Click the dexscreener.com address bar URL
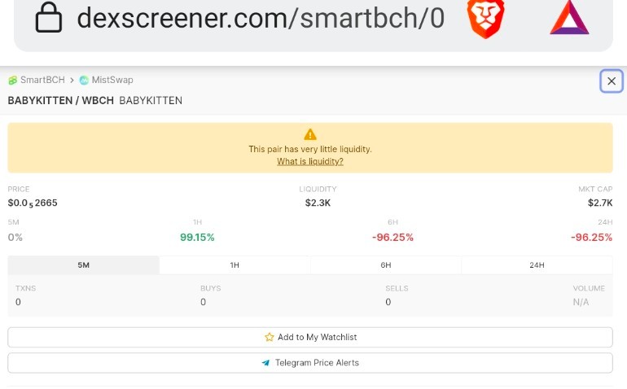627x389 pixels. click(261, 18)
